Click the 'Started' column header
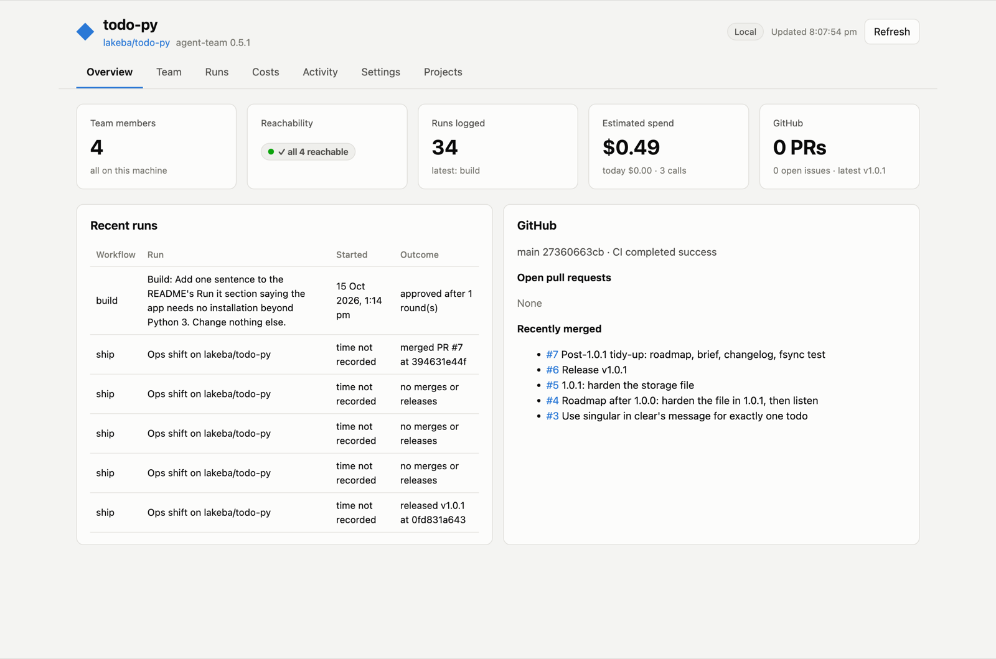Image resolution: width=996 pixels, height=659 pixels. (352, 255)
